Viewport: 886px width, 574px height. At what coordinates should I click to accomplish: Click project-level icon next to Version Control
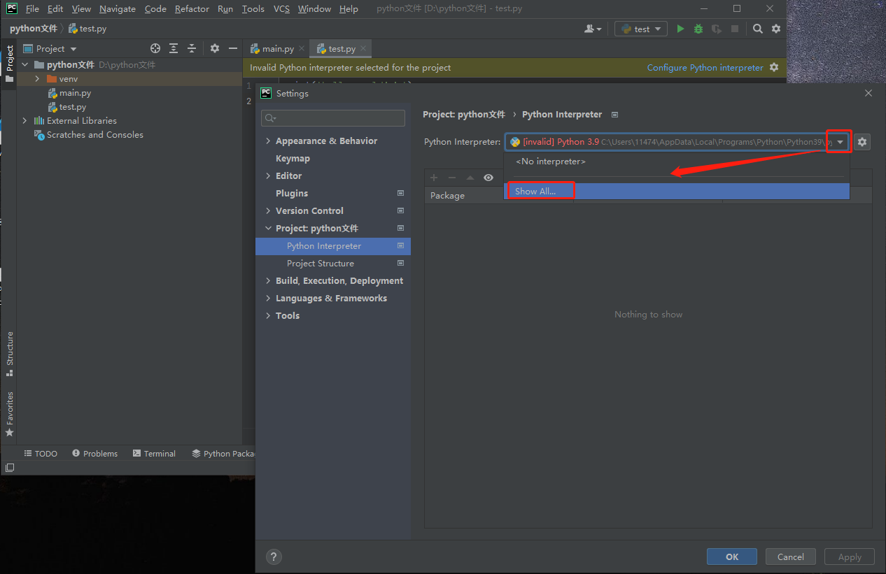coord(400,210)
